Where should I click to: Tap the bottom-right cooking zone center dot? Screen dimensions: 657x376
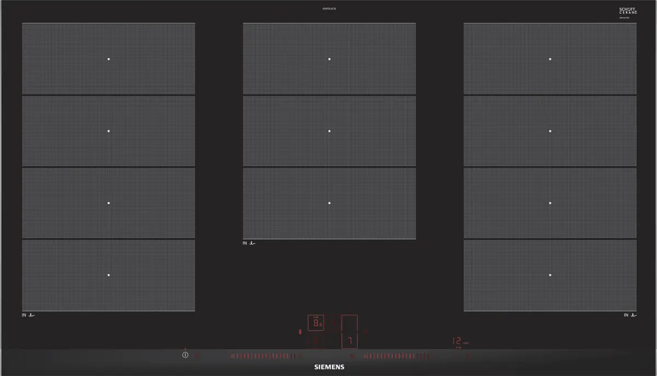click(x=550, y=275)
